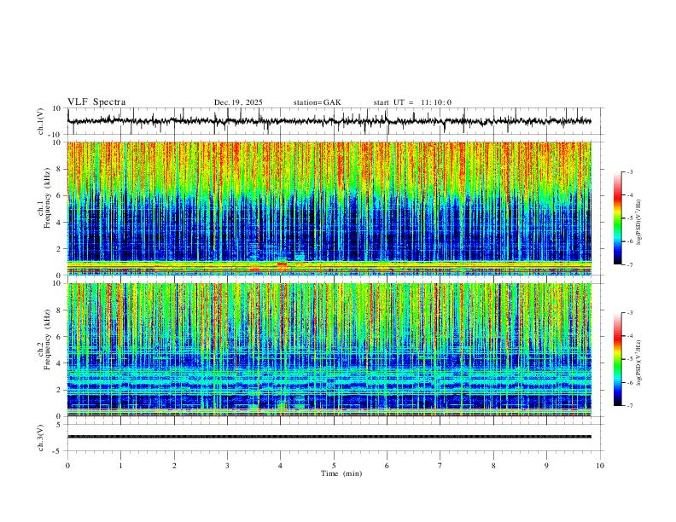Click the "-3" tick on the upper color bar
The width and height of the screenshot is (676, 522).
[629, 171]
